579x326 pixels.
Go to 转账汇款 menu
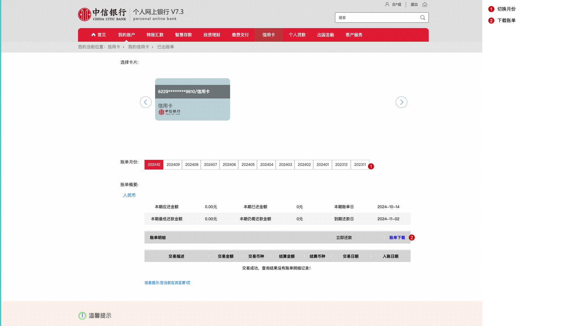[x=155, y=35]
